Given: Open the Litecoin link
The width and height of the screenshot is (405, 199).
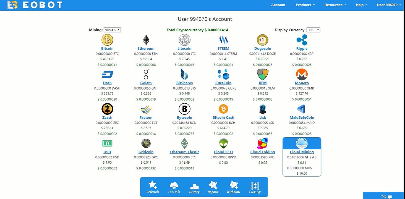Looking at the screenshot, I should [184, 49].
